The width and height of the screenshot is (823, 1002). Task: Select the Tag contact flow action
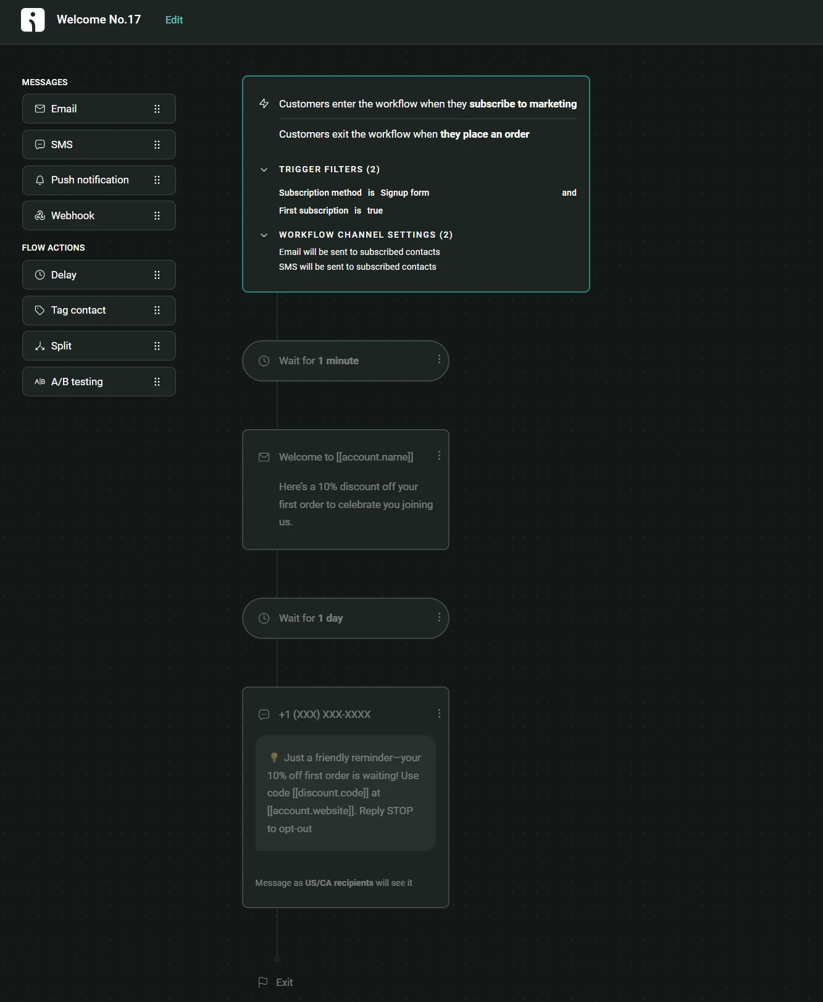click(99, 311)
